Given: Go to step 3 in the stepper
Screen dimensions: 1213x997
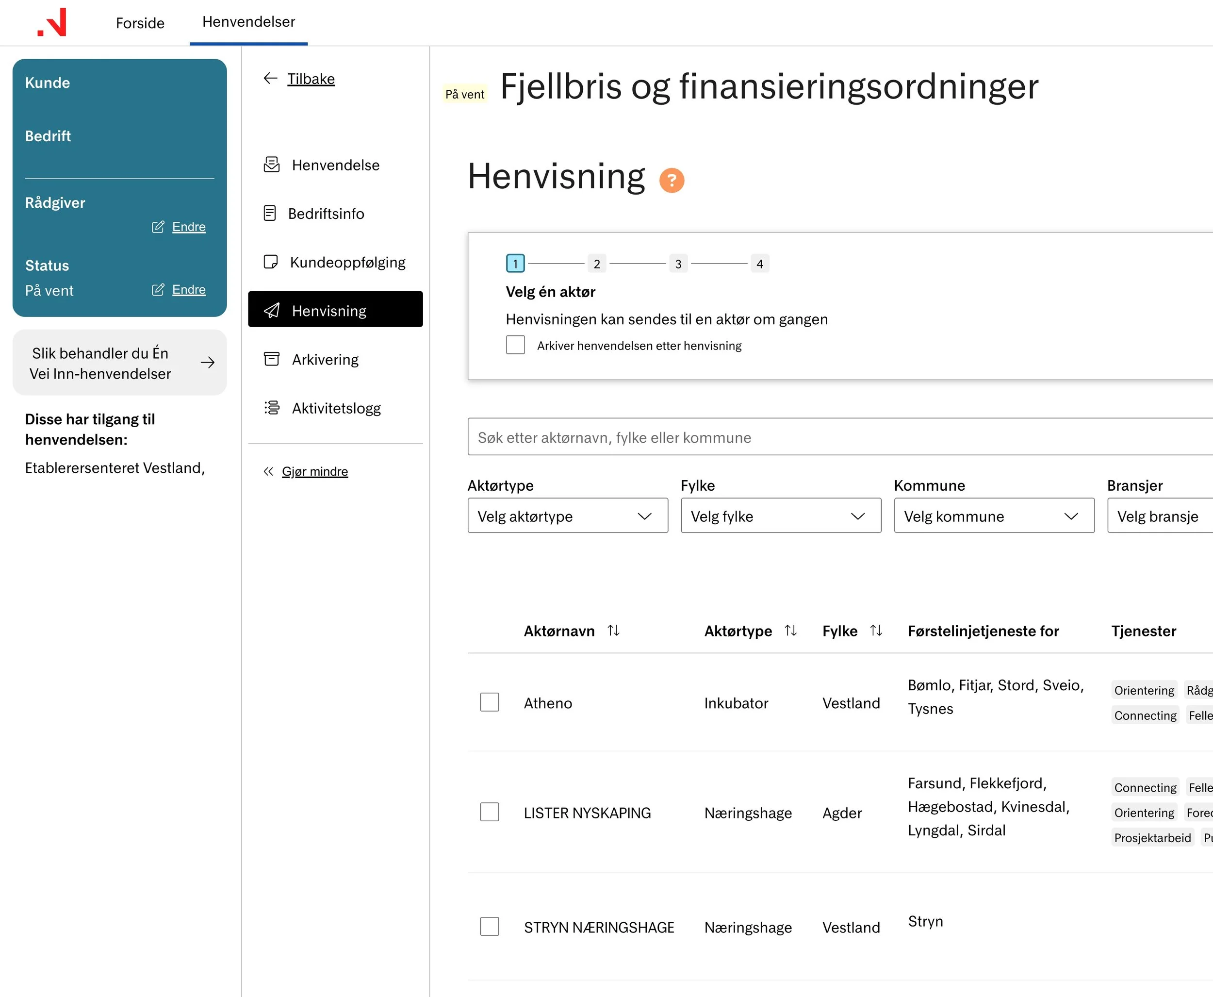Looking at the screenshot, I should point(678,264).
